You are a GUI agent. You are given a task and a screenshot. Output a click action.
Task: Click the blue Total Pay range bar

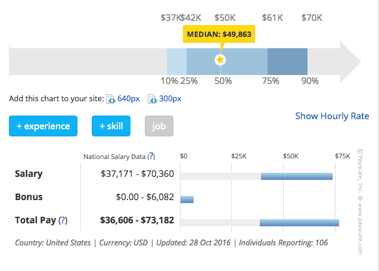(x=299, y=222)
